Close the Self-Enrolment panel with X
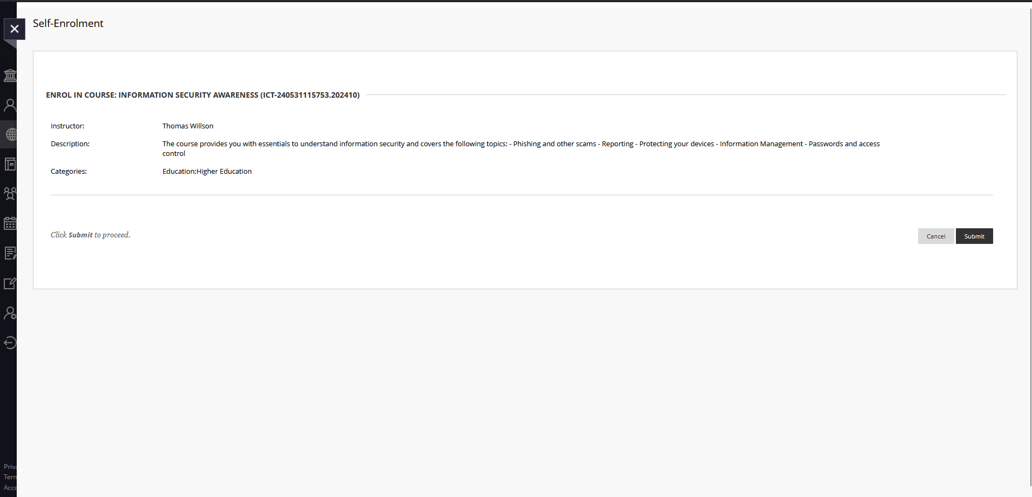Viewport: 1032px width, 497px height. 15,29
